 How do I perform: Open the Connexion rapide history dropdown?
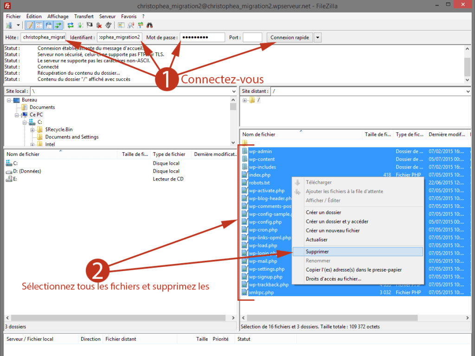coord(317,38)
